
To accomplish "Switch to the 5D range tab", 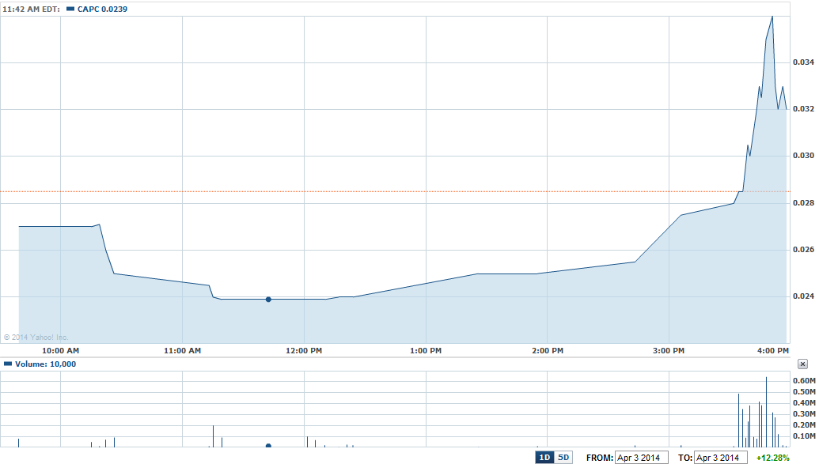I will click(x=563, y=458).
